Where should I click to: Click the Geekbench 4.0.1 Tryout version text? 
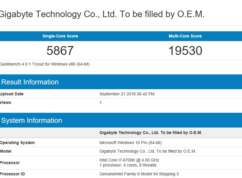pyautogui.click(x=45, y=64)
